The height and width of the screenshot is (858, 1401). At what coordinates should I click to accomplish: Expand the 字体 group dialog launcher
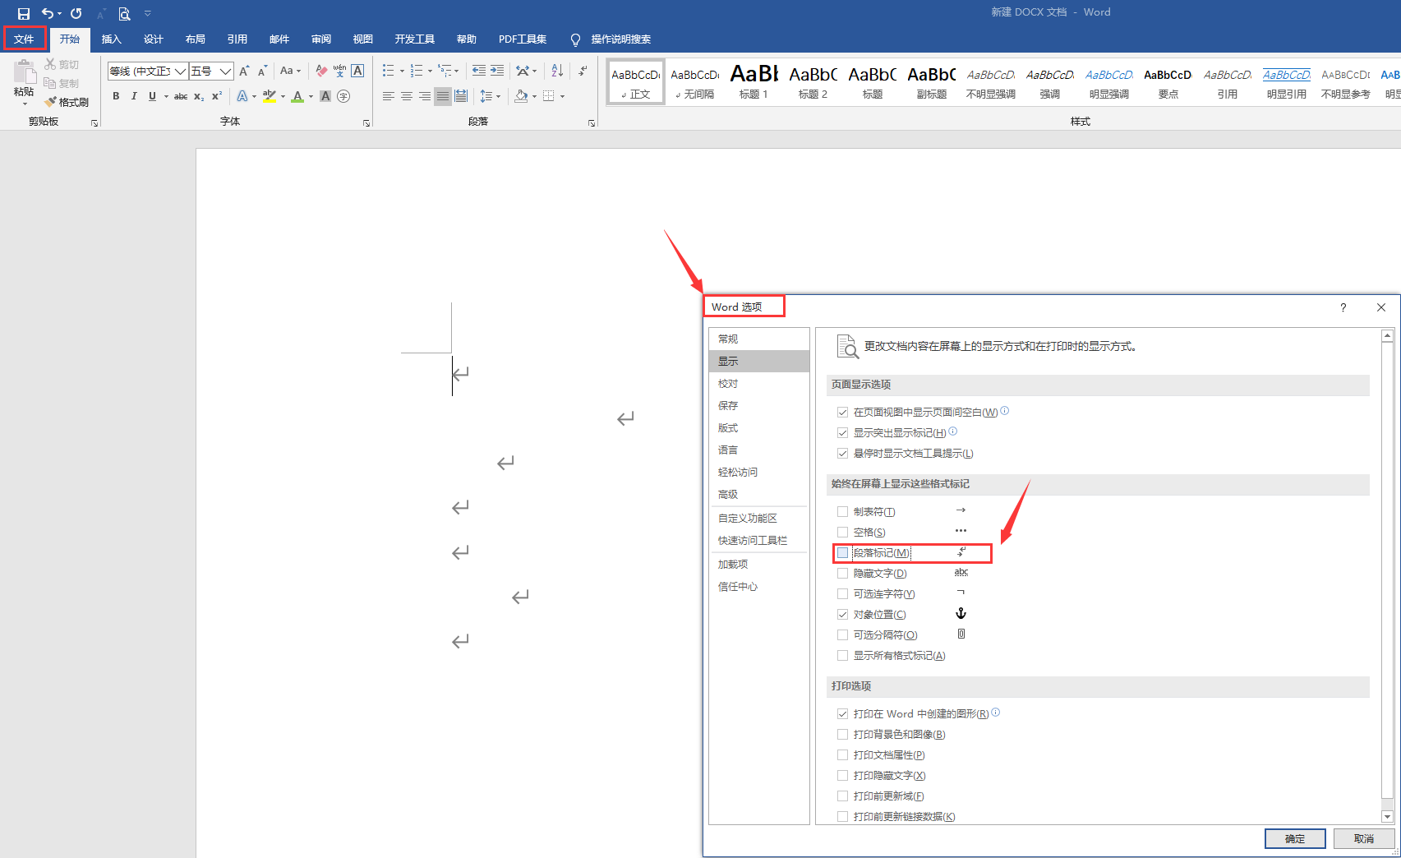point(366,123)
